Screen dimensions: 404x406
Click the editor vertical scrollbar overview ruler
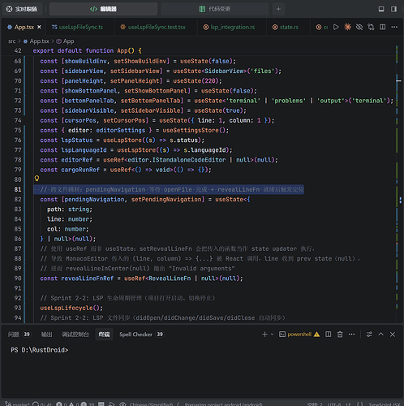pos(398,184)
